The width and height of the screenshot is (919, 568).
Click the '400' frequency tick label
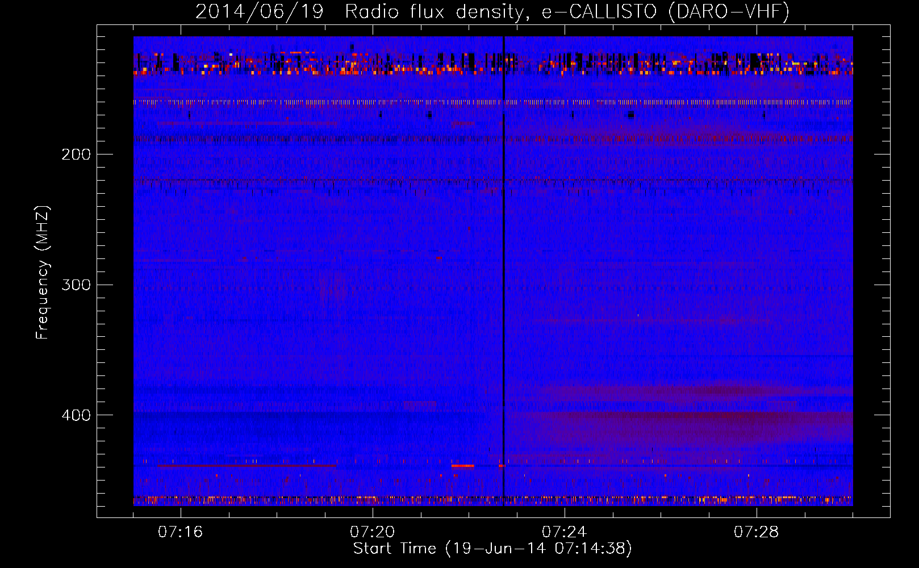pyautogui.click(x=76, y=415)
